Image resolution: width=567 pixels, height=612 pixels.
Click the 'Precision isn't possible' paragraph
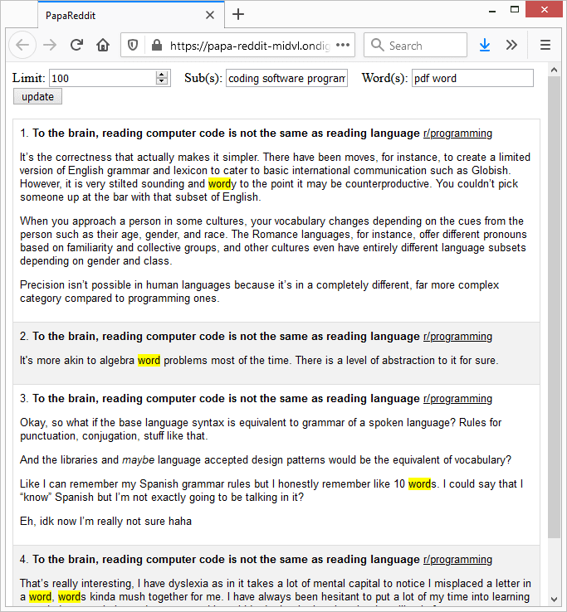[x=260, y=292]
